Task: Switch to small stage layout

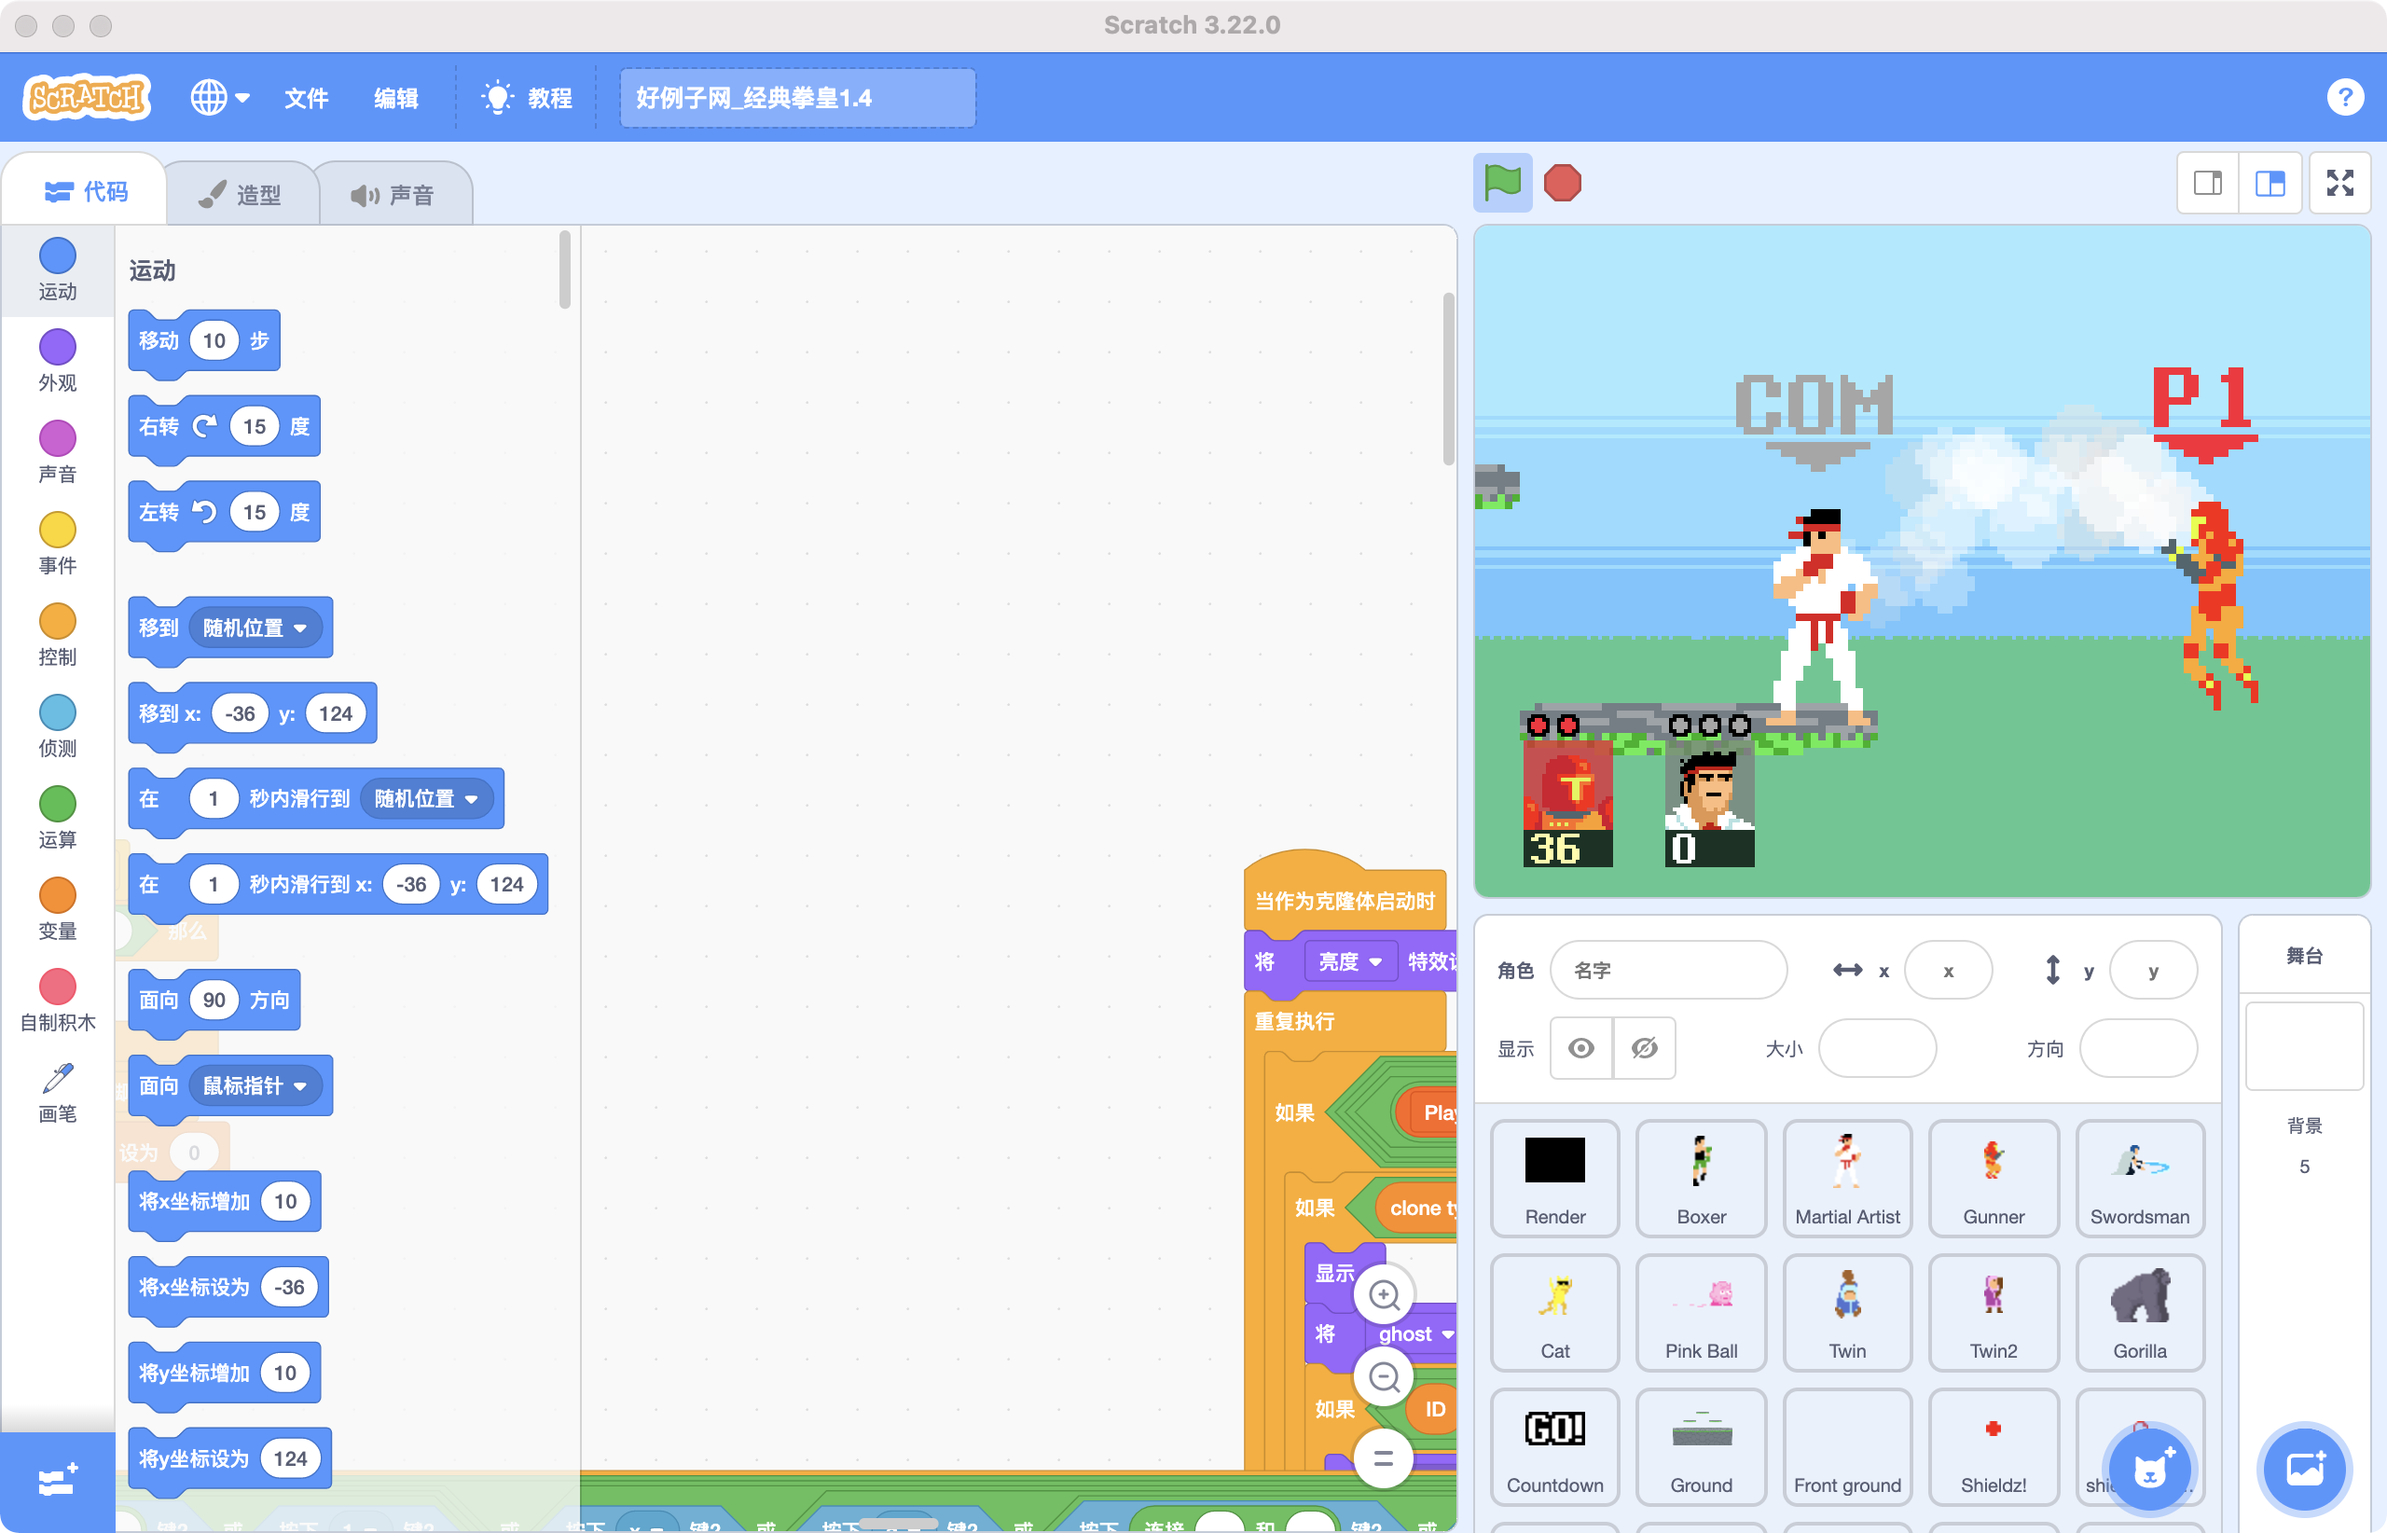Action: pos(2208,183)
